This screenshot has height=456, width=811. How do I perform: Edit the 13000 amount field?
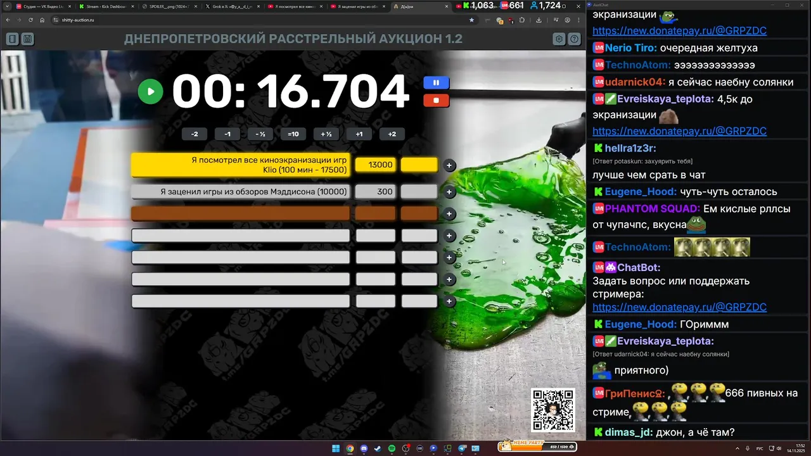pos(376,165)
